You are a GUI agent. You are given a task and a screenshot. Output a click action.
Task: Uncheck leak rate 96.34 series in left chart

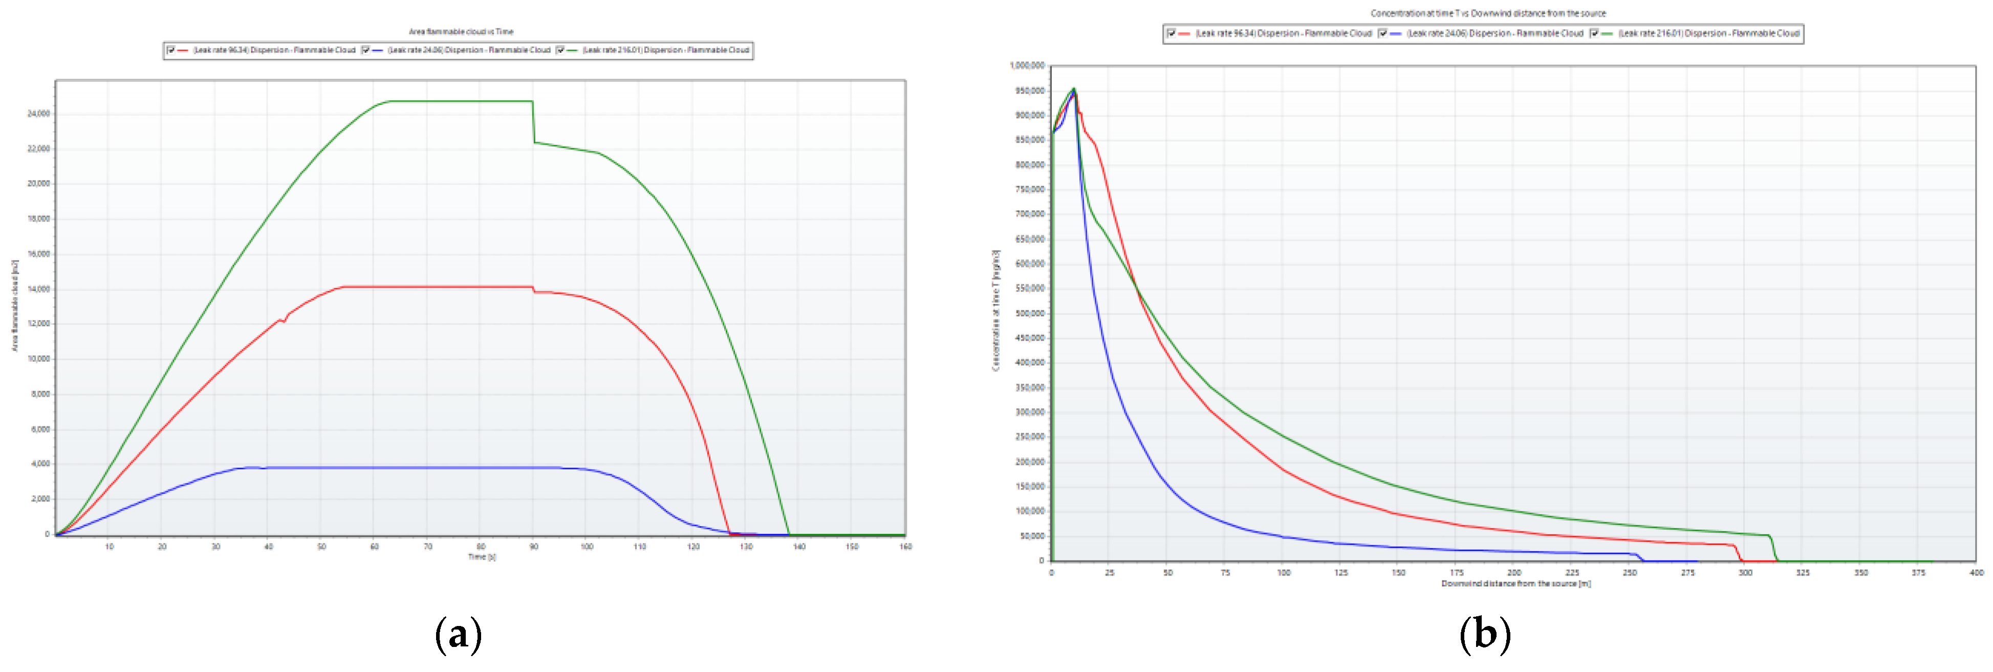(171, 50)
